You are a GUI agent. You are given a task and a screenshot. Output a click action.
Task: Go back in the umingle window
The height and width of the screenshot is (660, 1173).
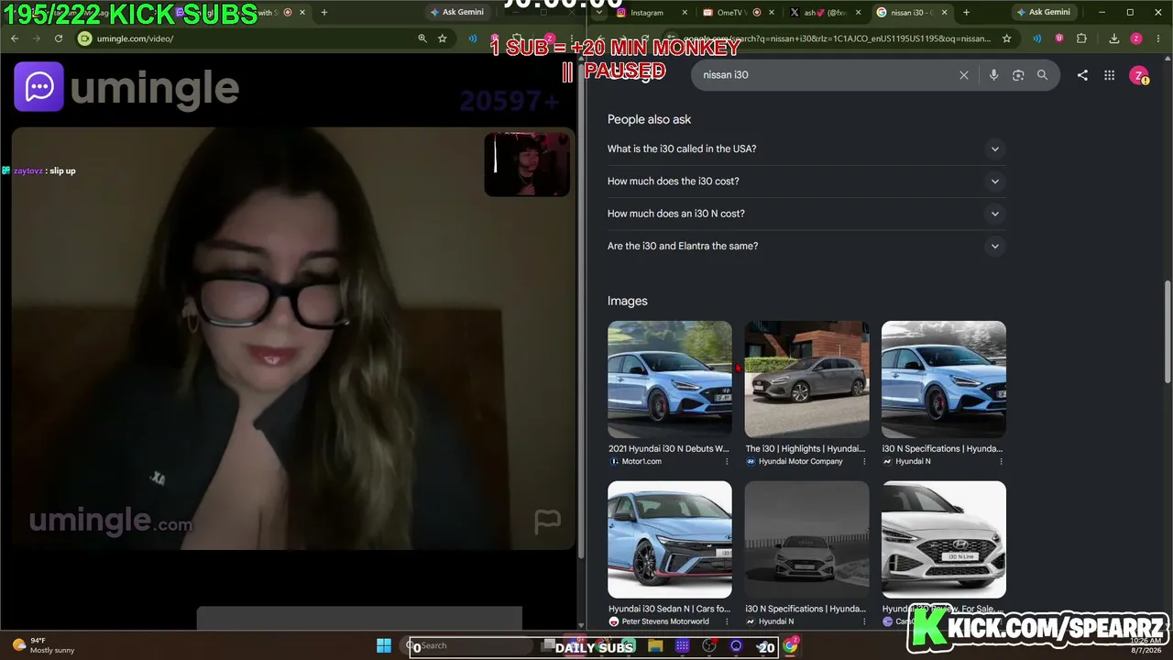click(x=14, y=38)
